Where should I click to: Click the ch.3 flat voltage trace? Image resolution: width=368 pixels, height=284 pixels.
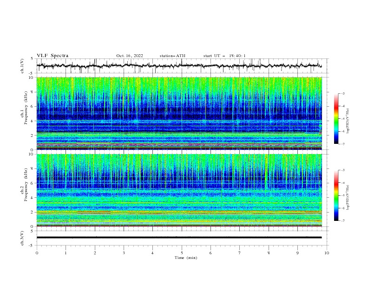coord(179,238)
